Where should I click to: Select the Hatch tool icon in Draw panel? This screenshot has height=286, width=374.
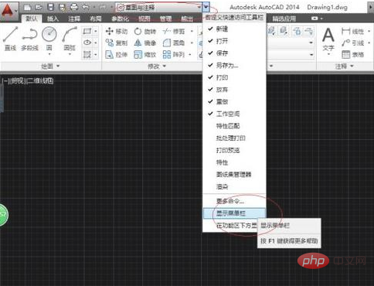87,54
